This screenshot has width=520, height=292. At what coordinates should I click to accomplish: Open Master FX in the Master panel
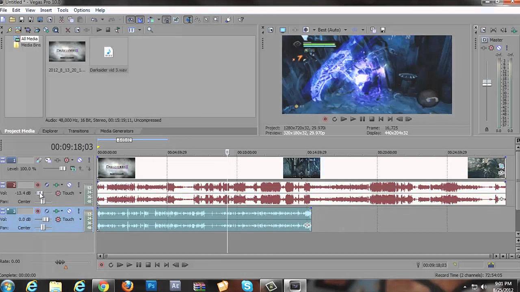pos(484,48)
